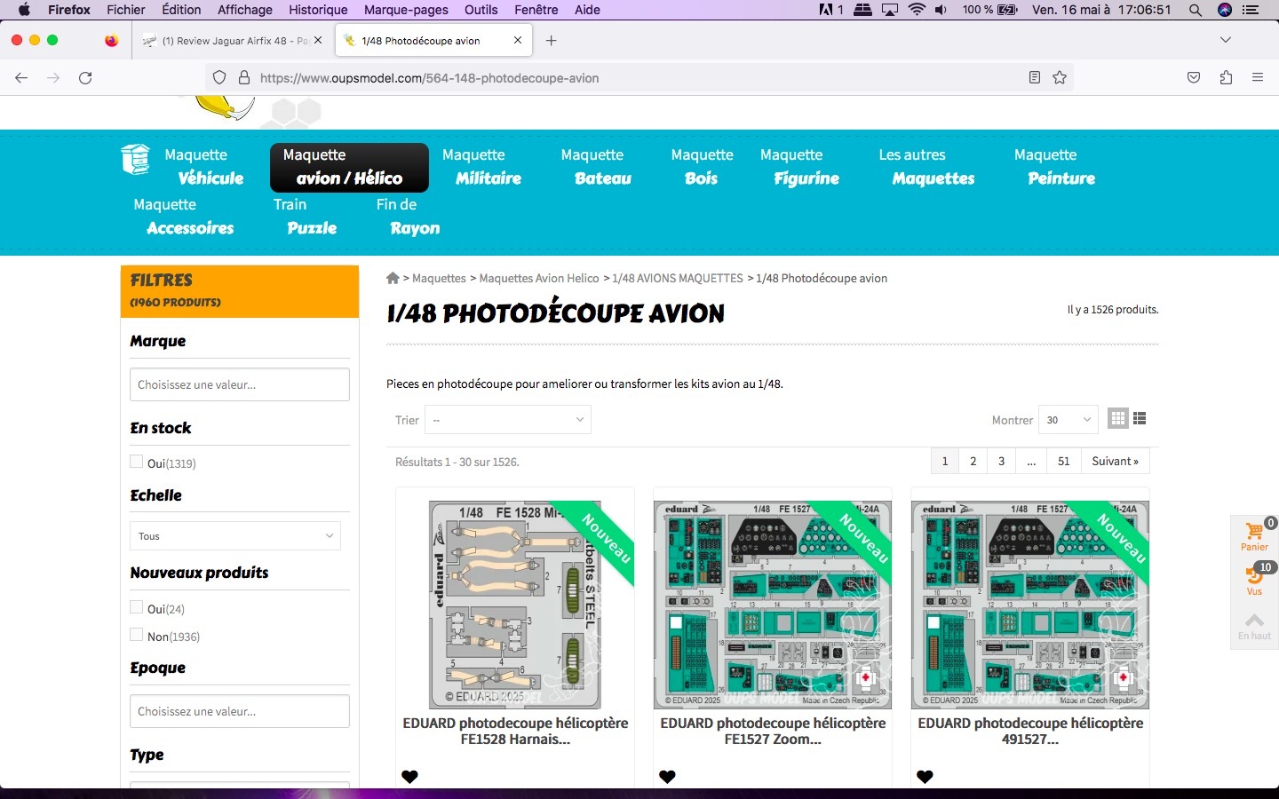The height and width of the screenshot is (799, 1279).
Task: Reload the current page
Action: click(85, 78)
